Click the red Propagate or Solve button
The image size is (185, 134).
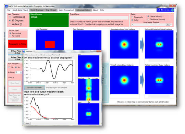(18, 44)
